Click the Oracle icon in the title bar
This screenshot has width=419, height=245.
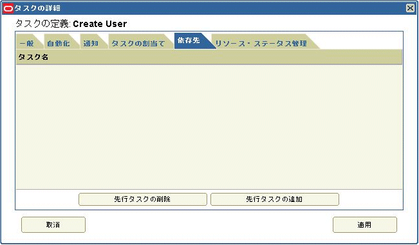point(8,8)
